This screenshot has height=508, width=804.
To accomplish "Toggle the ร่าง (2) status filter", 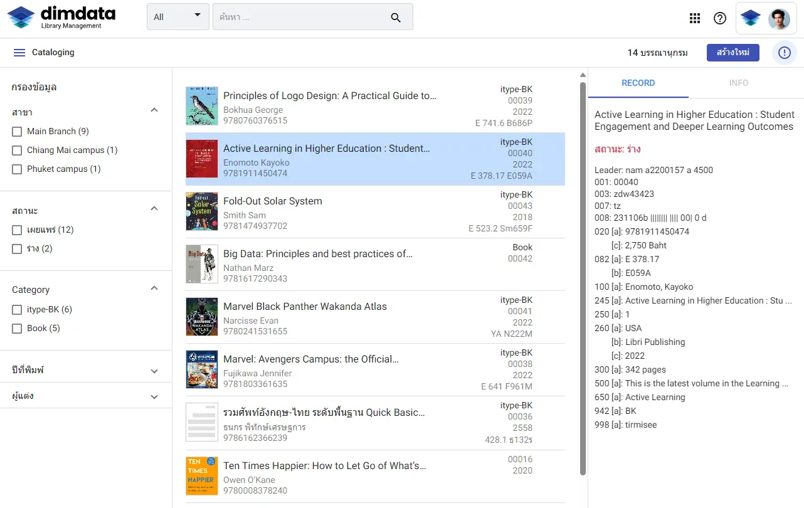I will click(x=17, y=249).
